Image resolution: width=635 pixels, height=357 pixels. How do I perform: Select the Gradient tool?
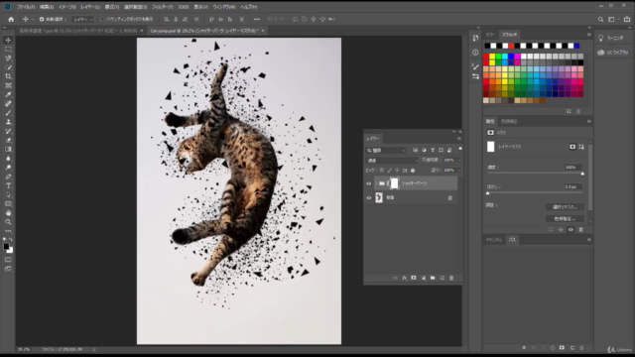point(8,150)
